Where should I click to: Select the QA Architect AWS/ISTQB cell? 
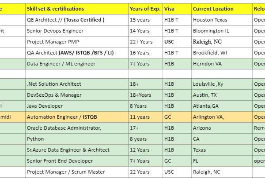pyautogui.click(x=76, y=53)
